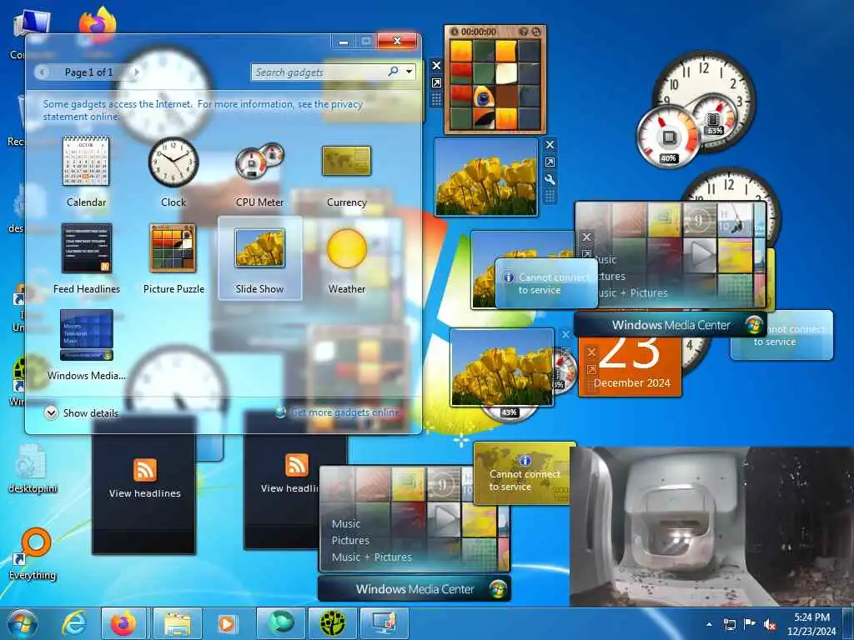This screenshot has width=854, height=640.
Task: Click the Picture Puzzle solve/shuffle icon
Action: (535, 32)
